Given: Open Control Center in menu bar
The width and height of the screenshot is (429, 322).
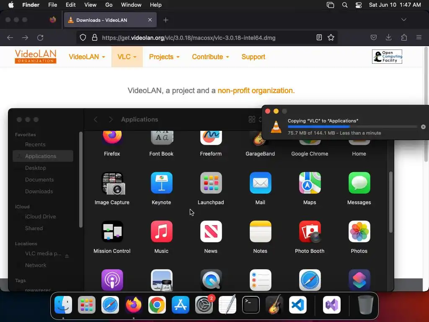Looking at the screenshot, I should (359, 5).
